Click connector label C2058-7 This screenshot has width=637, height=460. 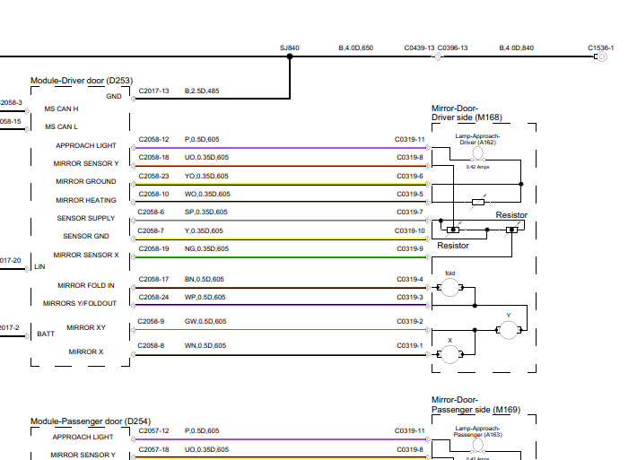coord(151,230)
